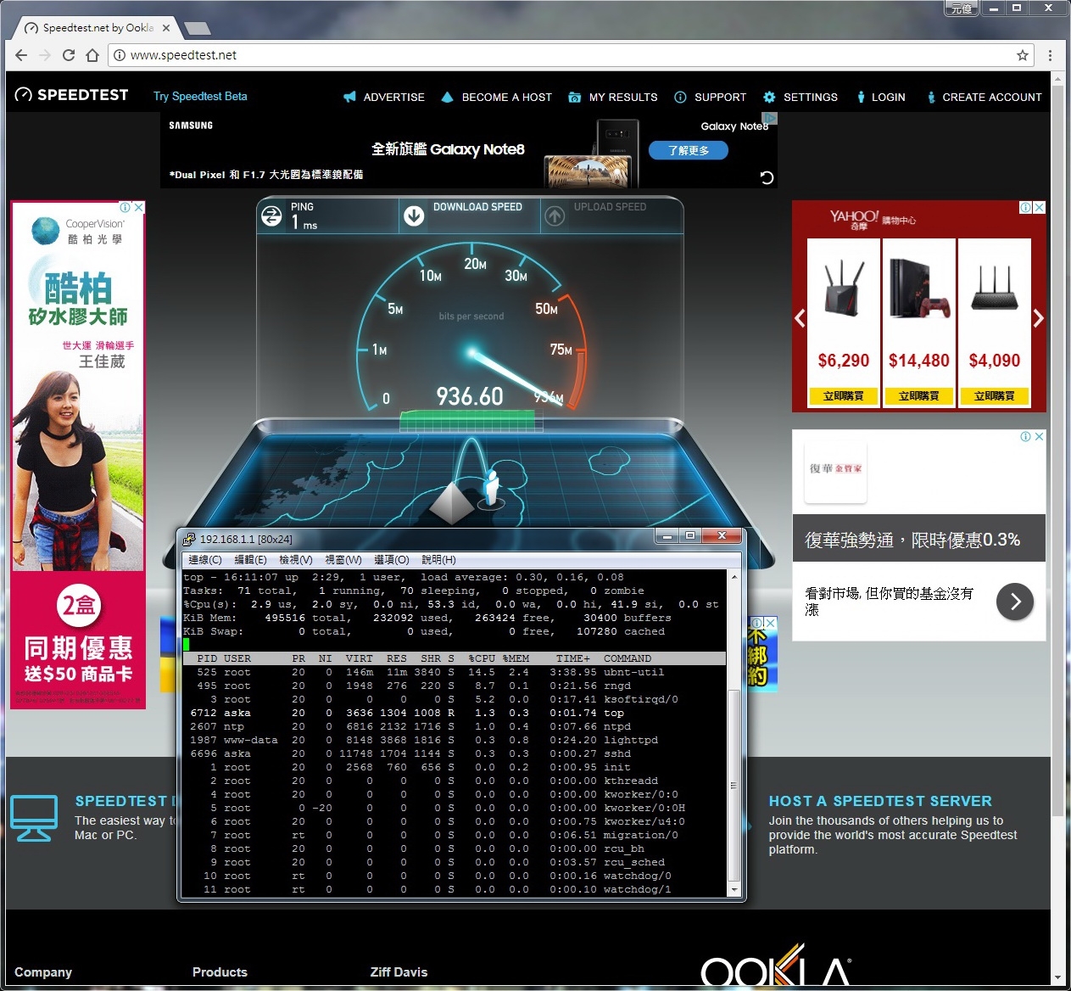This screenshot has width=1071, height=991.
Task: Click the Ping arrows icon
Action: point(271,216)
